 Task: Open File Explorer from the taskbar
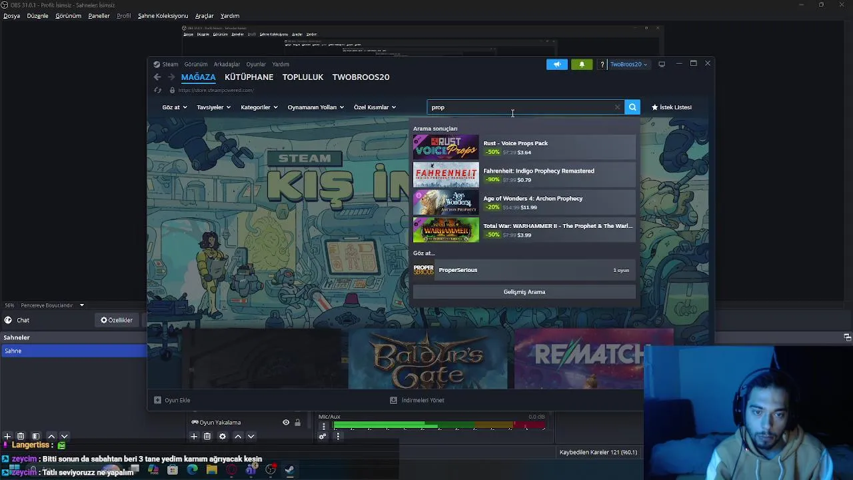tap(212, 470)
